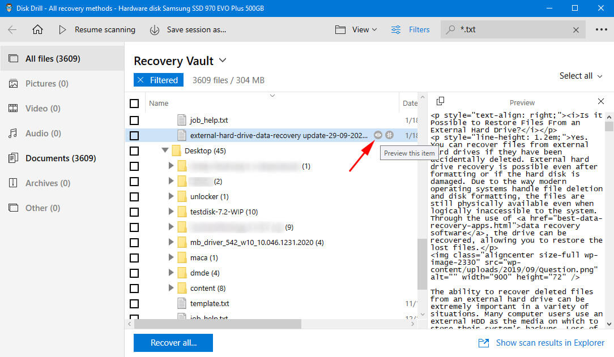Check the testdisk-7.2-WIP folder checkbox

point(134,212)
